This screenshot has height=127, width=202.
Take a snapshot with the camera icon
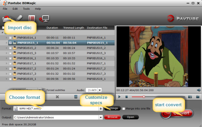tap(190, 97)
